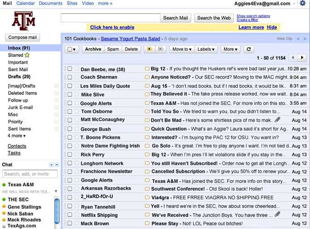Select the Google Alerts 3:55 am email checkbox
The height and width of the screenshot is (229, 310).
point(69,103)
